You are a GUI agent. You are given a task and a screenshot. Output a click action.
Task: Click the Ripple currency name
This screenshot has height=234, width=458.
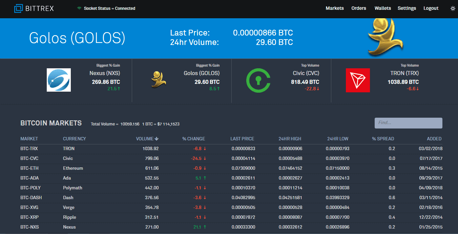pyautogui.click(x=69, y=217)
